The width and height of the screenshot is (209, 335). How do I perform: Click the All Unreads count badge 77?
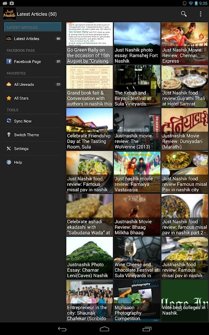point(58,85)
